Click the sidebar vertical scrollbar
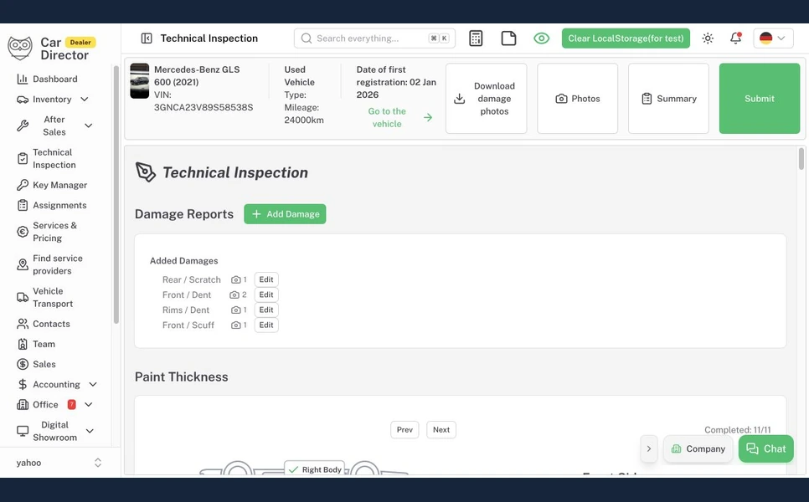Screen dimensions: 809x502 116,195
